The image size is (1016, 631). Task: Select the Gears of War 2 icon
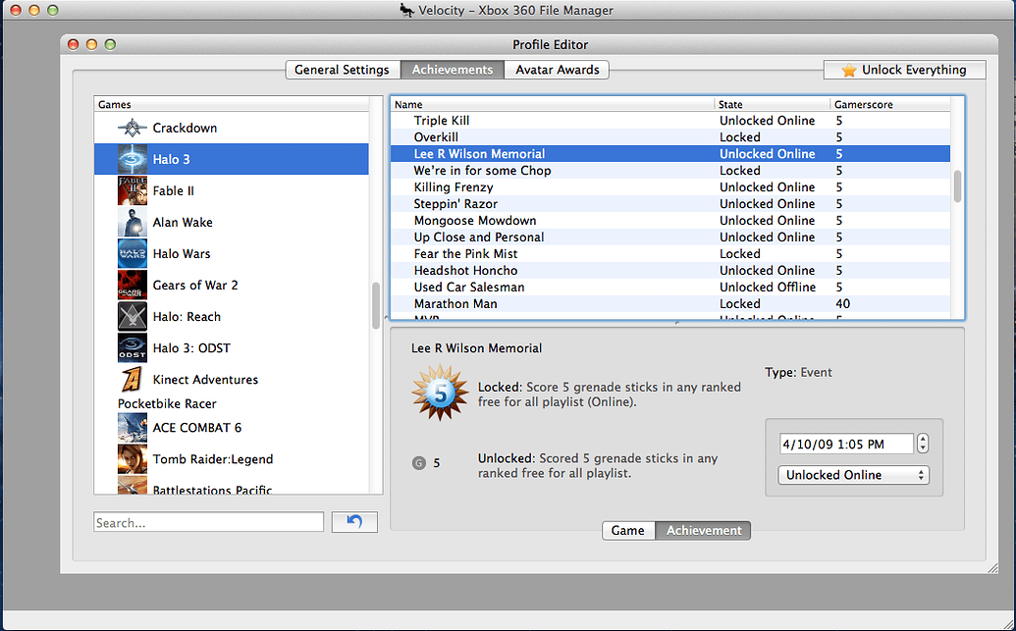pyautogui.click(x=132, y=285)
